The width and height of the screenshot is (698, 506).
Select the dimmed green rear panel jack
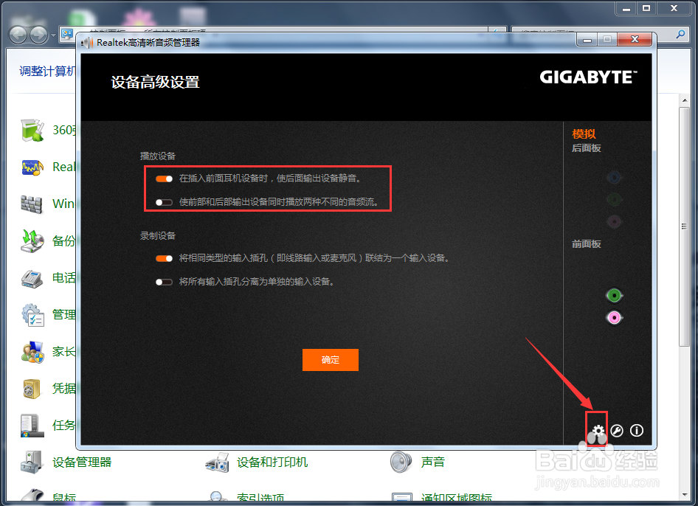tap(615, 199)
